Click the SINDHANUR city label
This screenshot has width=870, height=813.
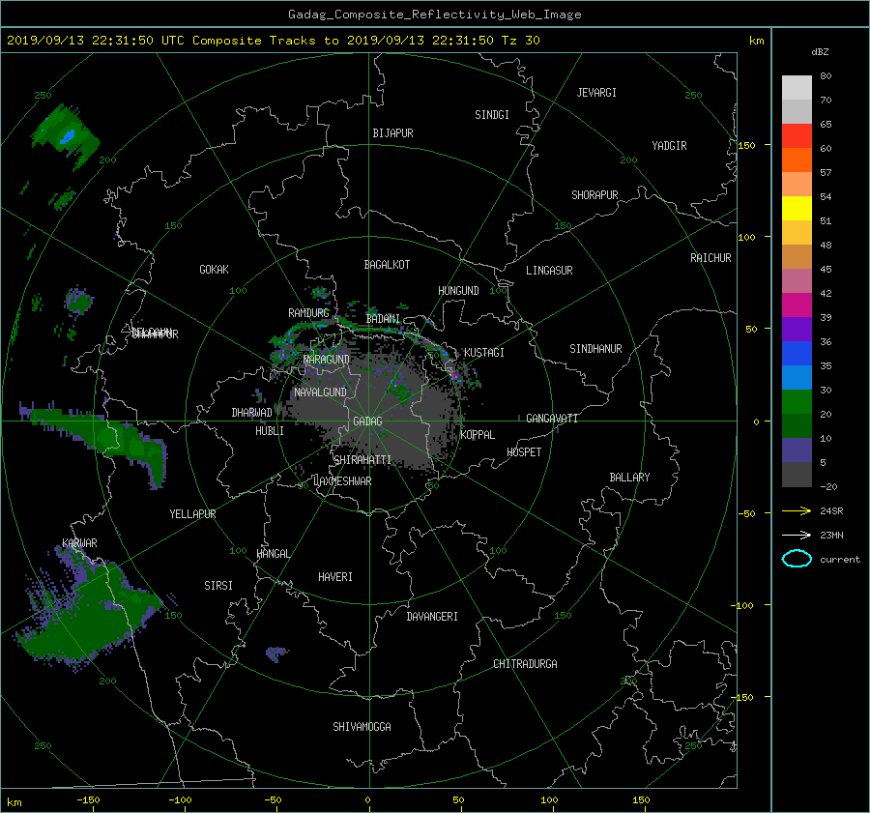595,349
